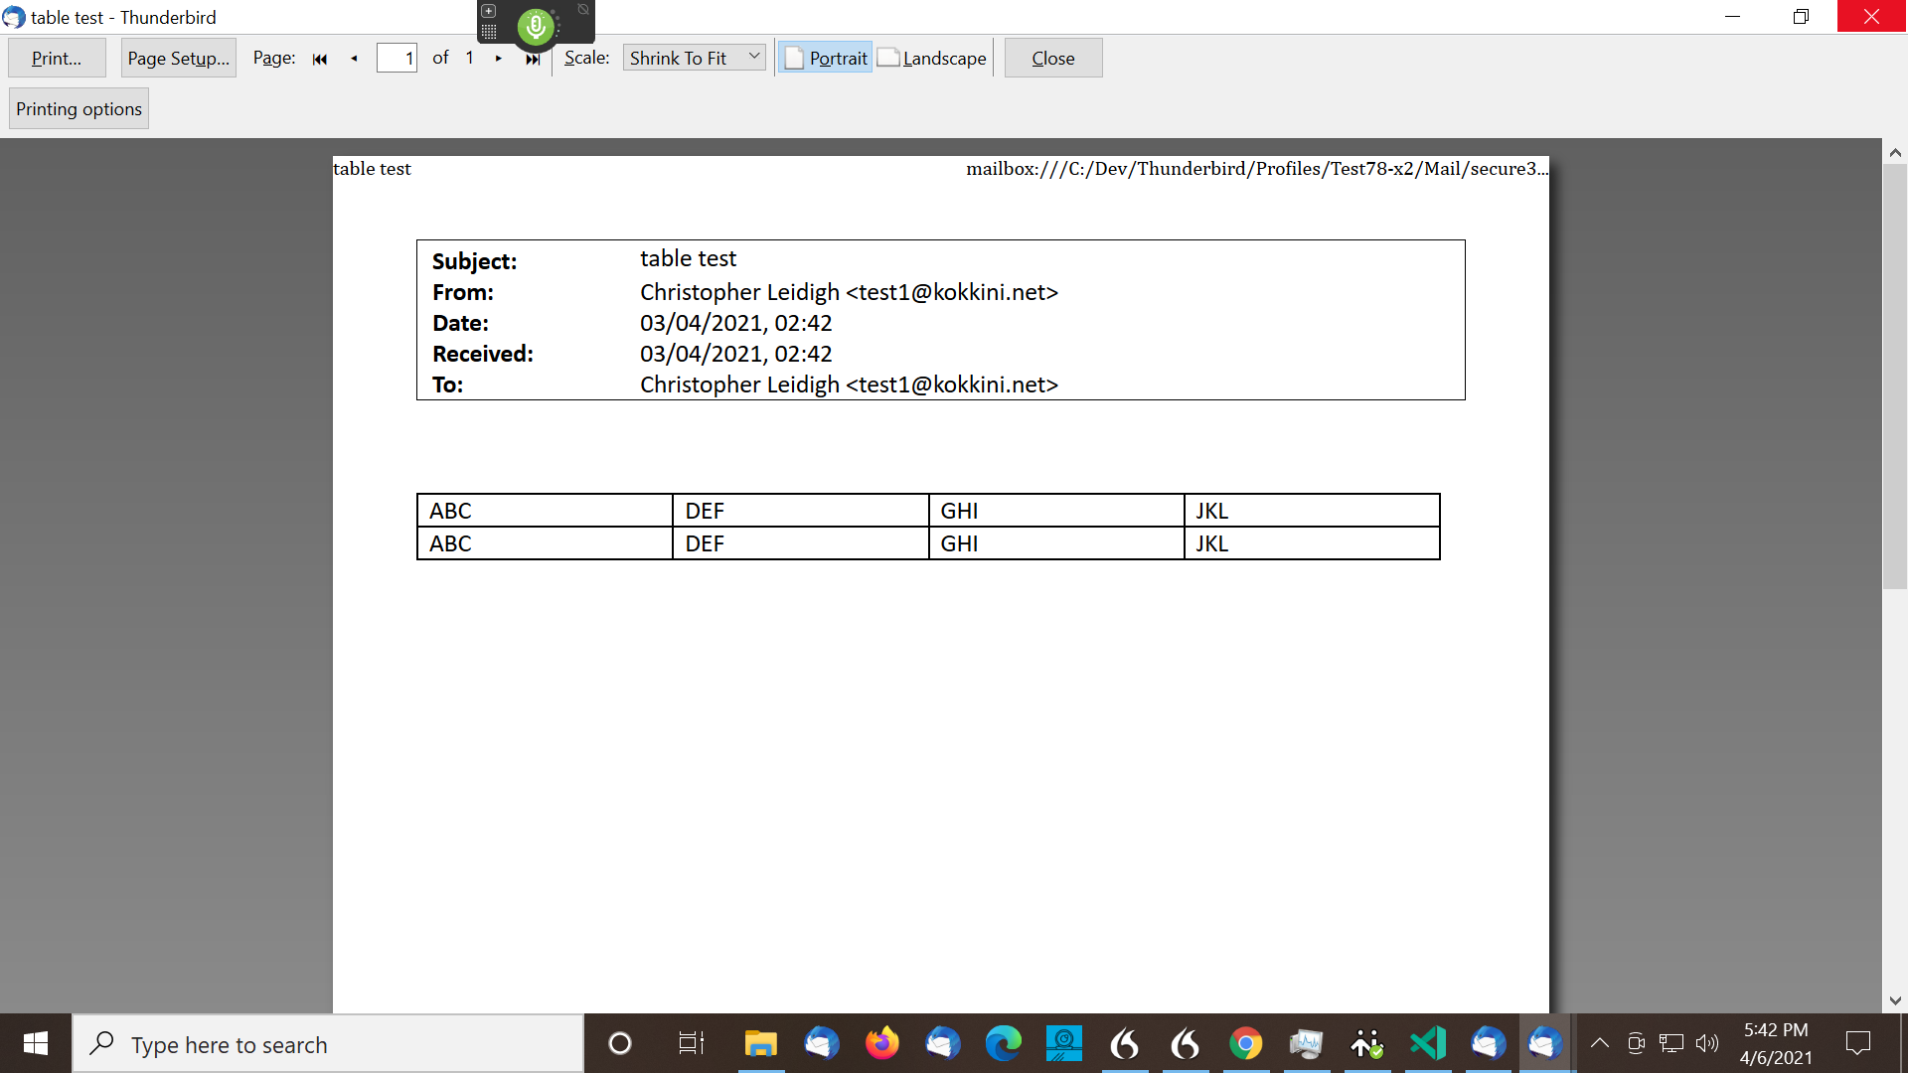
Task: Click first row GHI table cell
Action: [1056, 511]
